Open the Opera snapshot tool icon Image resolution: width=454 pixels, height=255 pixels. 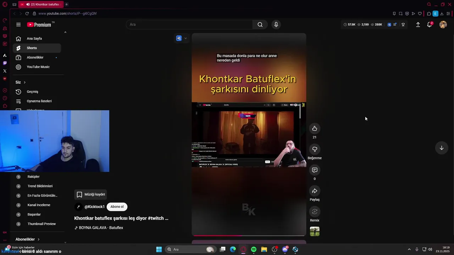point(400,13)
